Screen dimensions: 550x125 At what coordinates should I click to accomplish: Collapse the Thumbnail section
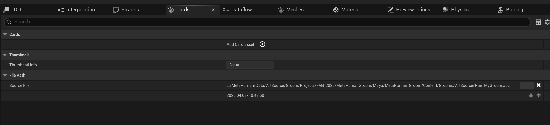click(x=5, y=55)
